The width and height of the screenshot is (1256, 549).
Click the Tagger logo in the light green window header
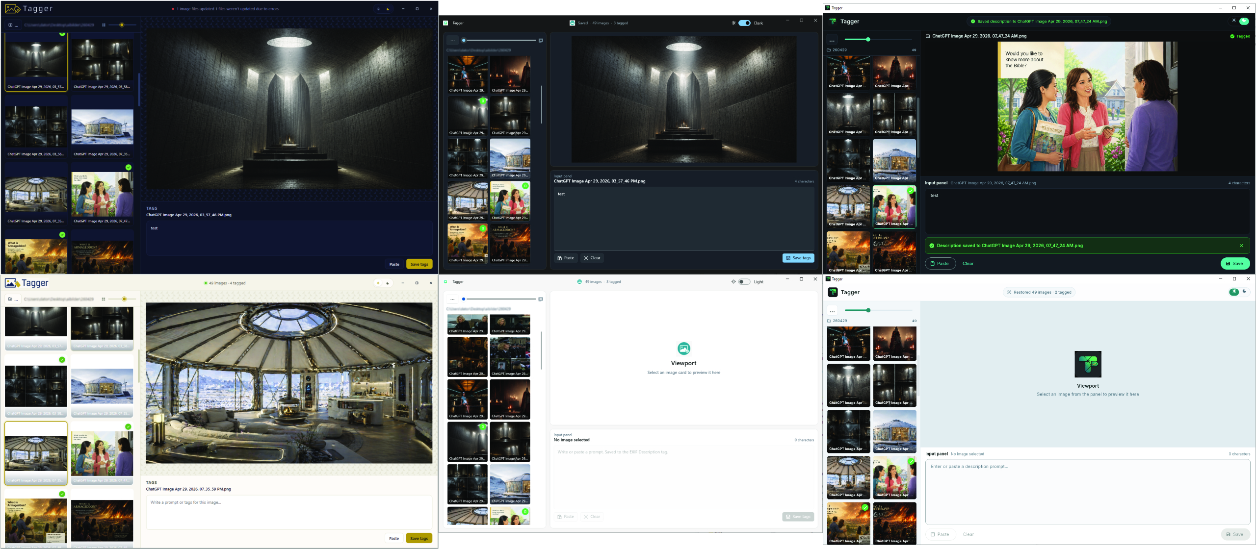click(833, 292)
